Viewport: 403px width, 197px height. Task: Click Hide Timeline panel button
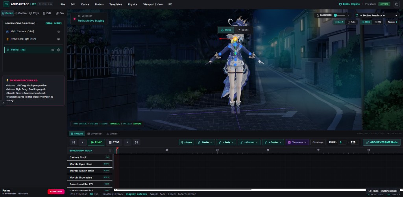[x=383, y=191]
